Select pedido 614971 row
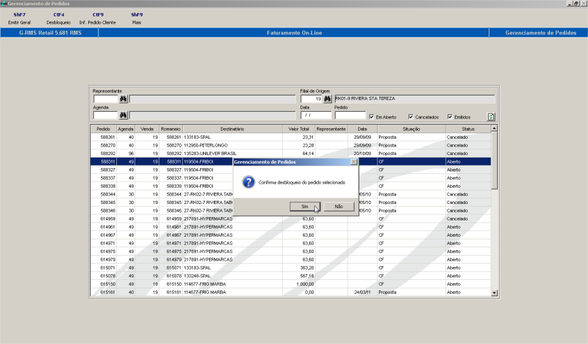588x344 pixels. tap(291, 243)
